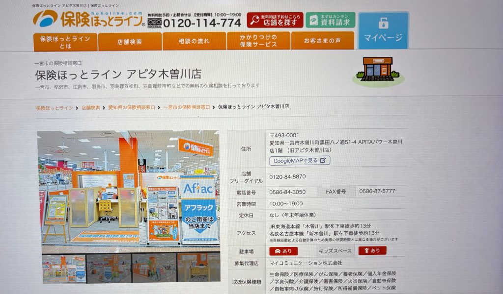Click the car icon parking badge
The width and height of the screenshot is (503, 294).
[x=283, y=251]
